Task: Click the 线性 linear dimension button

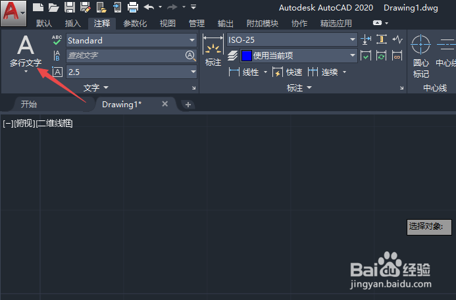Action: tap(243, 72)
